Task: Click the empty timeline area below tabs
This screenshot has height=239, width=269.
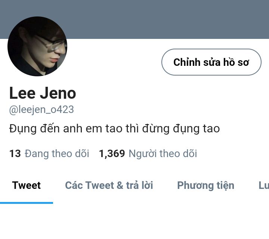Action: coord(134,222)
